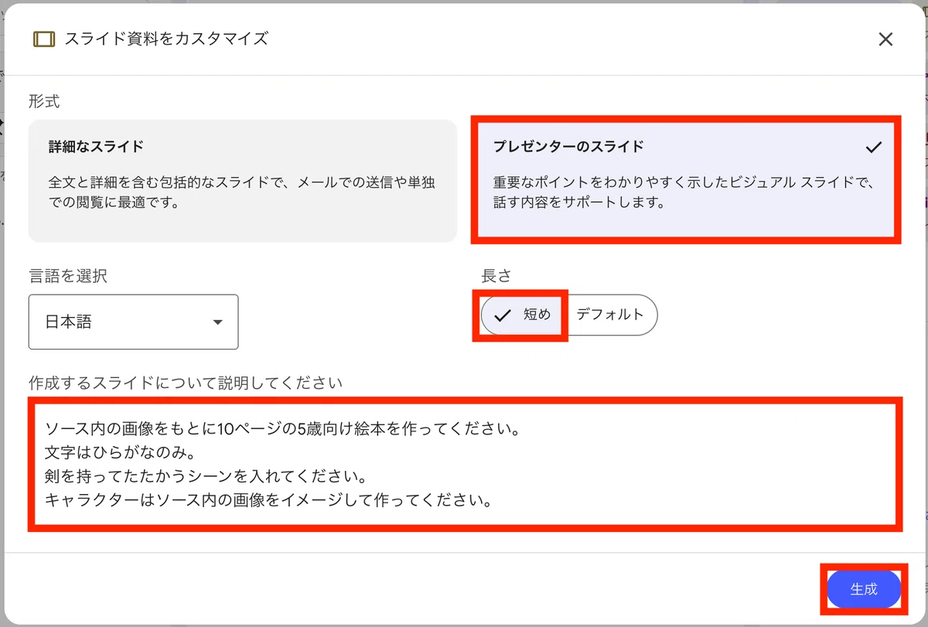This screenshot has width=928, height=627.
Task: Click the 長さ label above the length chips
Action: (496, 275)
